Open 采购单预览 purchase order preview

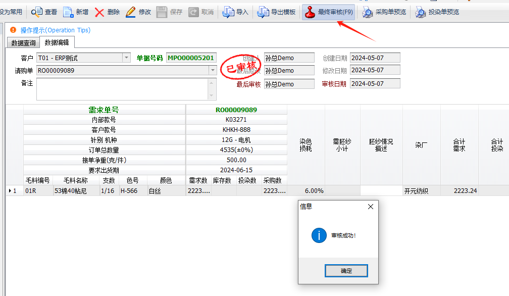click(384, 12)
